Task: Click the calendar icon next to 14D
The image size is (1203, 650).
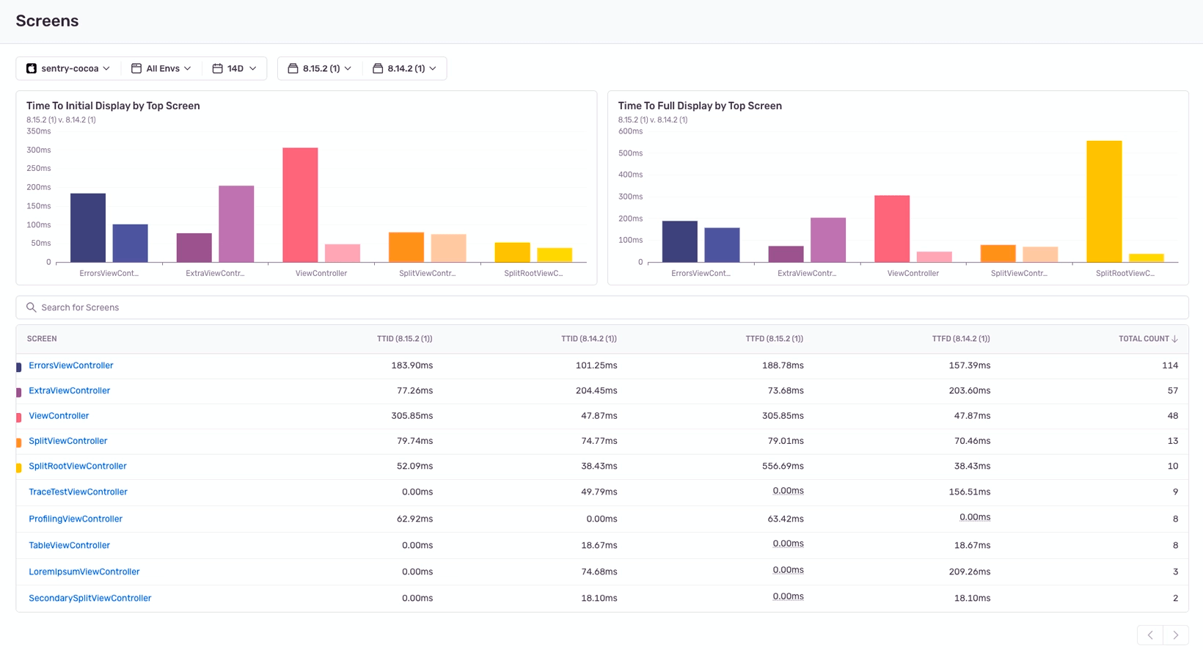Action: (217, 68)
